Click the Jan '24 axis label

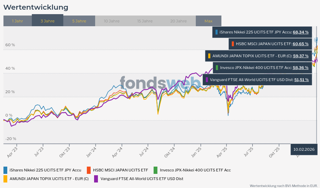point(91,152)
